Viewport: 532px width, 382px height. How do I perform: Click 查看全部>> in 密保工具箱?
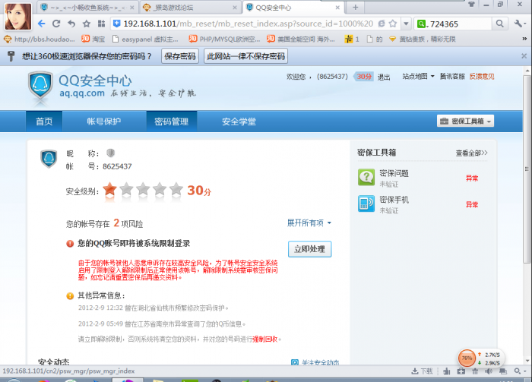[x=471, y=153]
